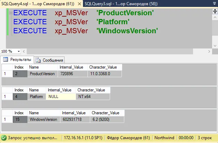218x143 pixels.
Task: Select the ProductVersion name cell
Action: [x=42, y=74]
